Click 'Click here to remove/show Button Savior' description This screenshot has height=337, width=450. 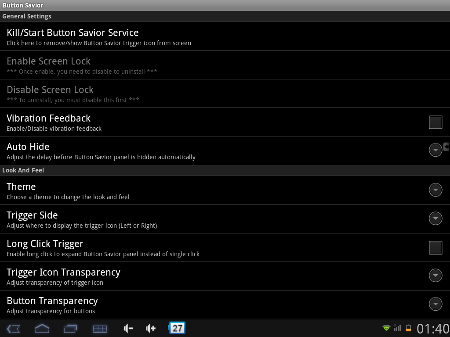99,43
